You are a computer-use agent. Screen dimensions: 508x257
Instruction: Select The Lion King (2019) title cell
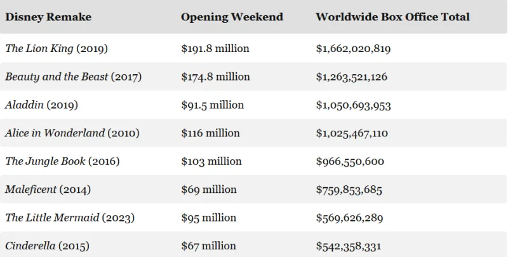56,49
